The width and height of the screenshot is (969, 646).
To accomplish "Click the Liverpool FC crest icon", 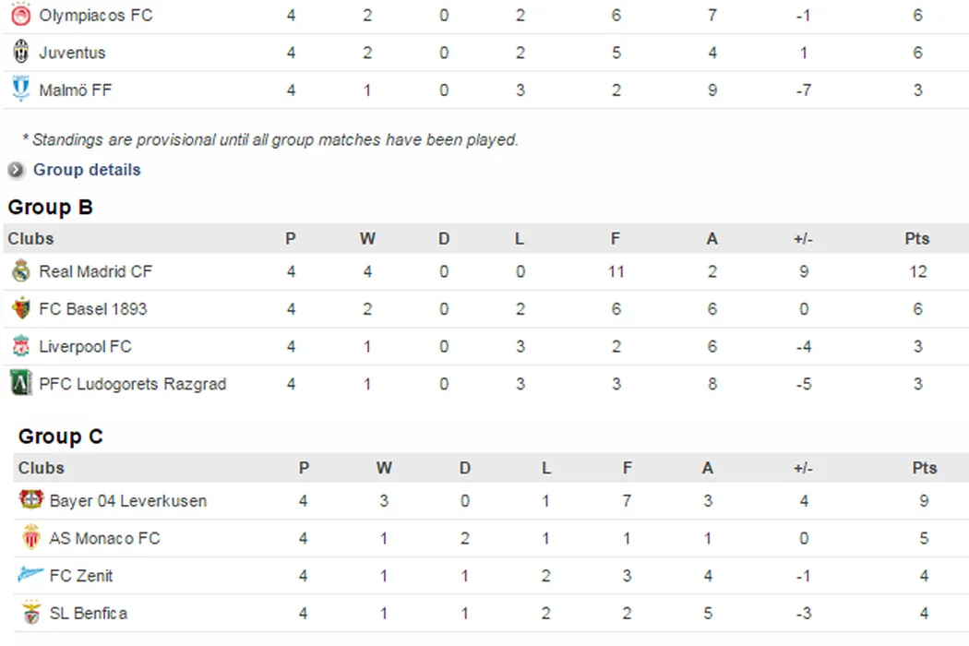I will point(20,347).
